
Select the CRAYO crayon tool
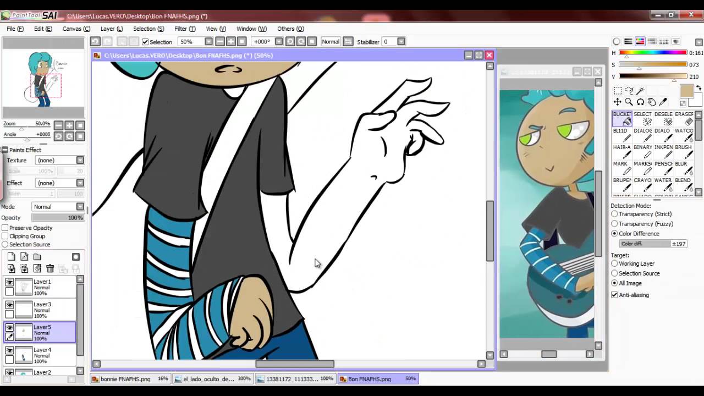pyautogui.click(x=642, y=184)
